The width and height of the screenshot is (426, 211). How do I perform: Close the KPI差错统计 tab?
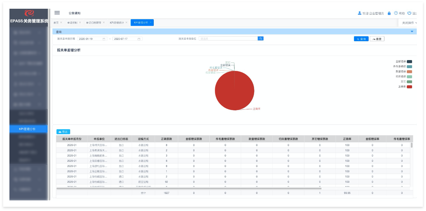point(127,22)
